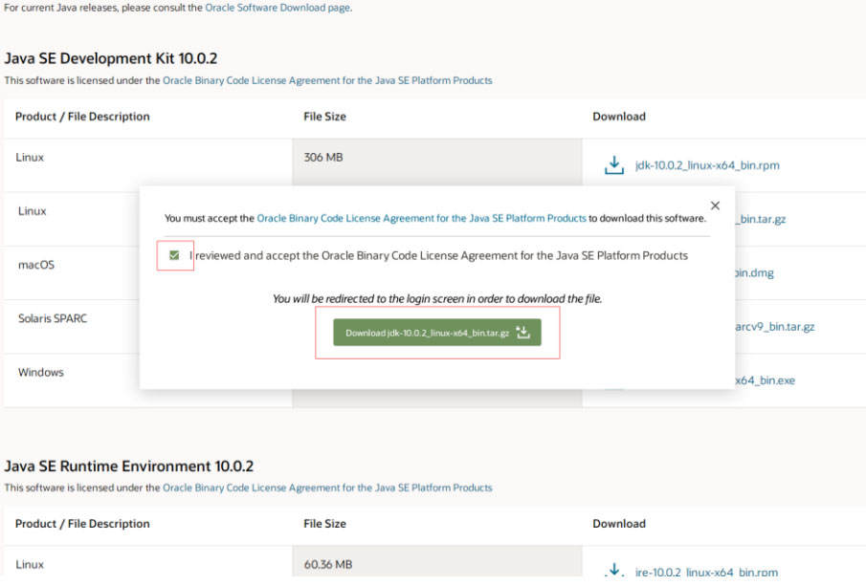Click the partially hidden bin.dmg macOS link
This screenshot has width=866, height=585.
coord(754,272)
